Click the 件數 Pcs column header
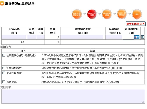Viewport: 147px width, 109px height. click(41, 31)
